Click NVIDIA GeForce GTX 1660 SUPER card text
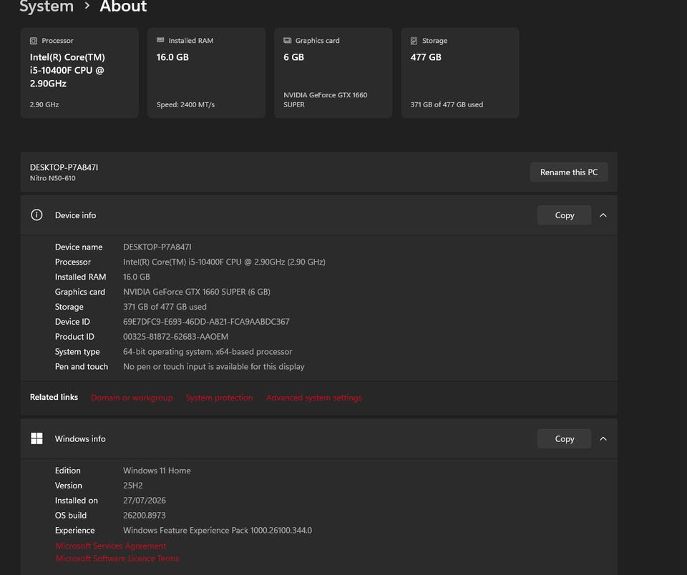Screen dimensions: 687x575 coord(325,99)
